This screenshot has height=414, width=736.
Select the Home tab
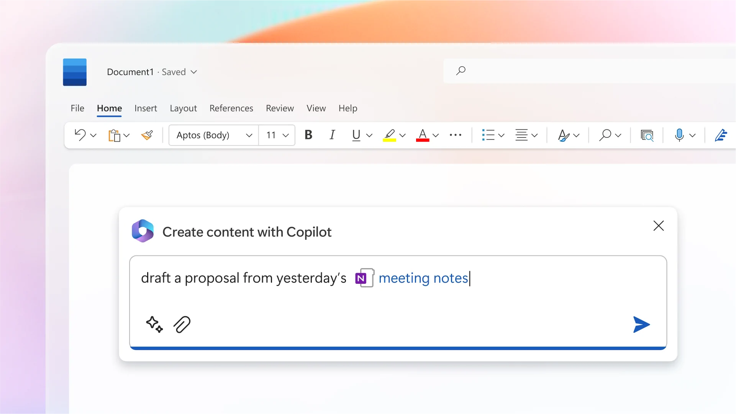[109, 108]
